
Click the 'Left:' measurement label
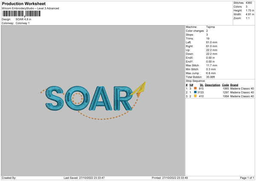click(188, 42)
